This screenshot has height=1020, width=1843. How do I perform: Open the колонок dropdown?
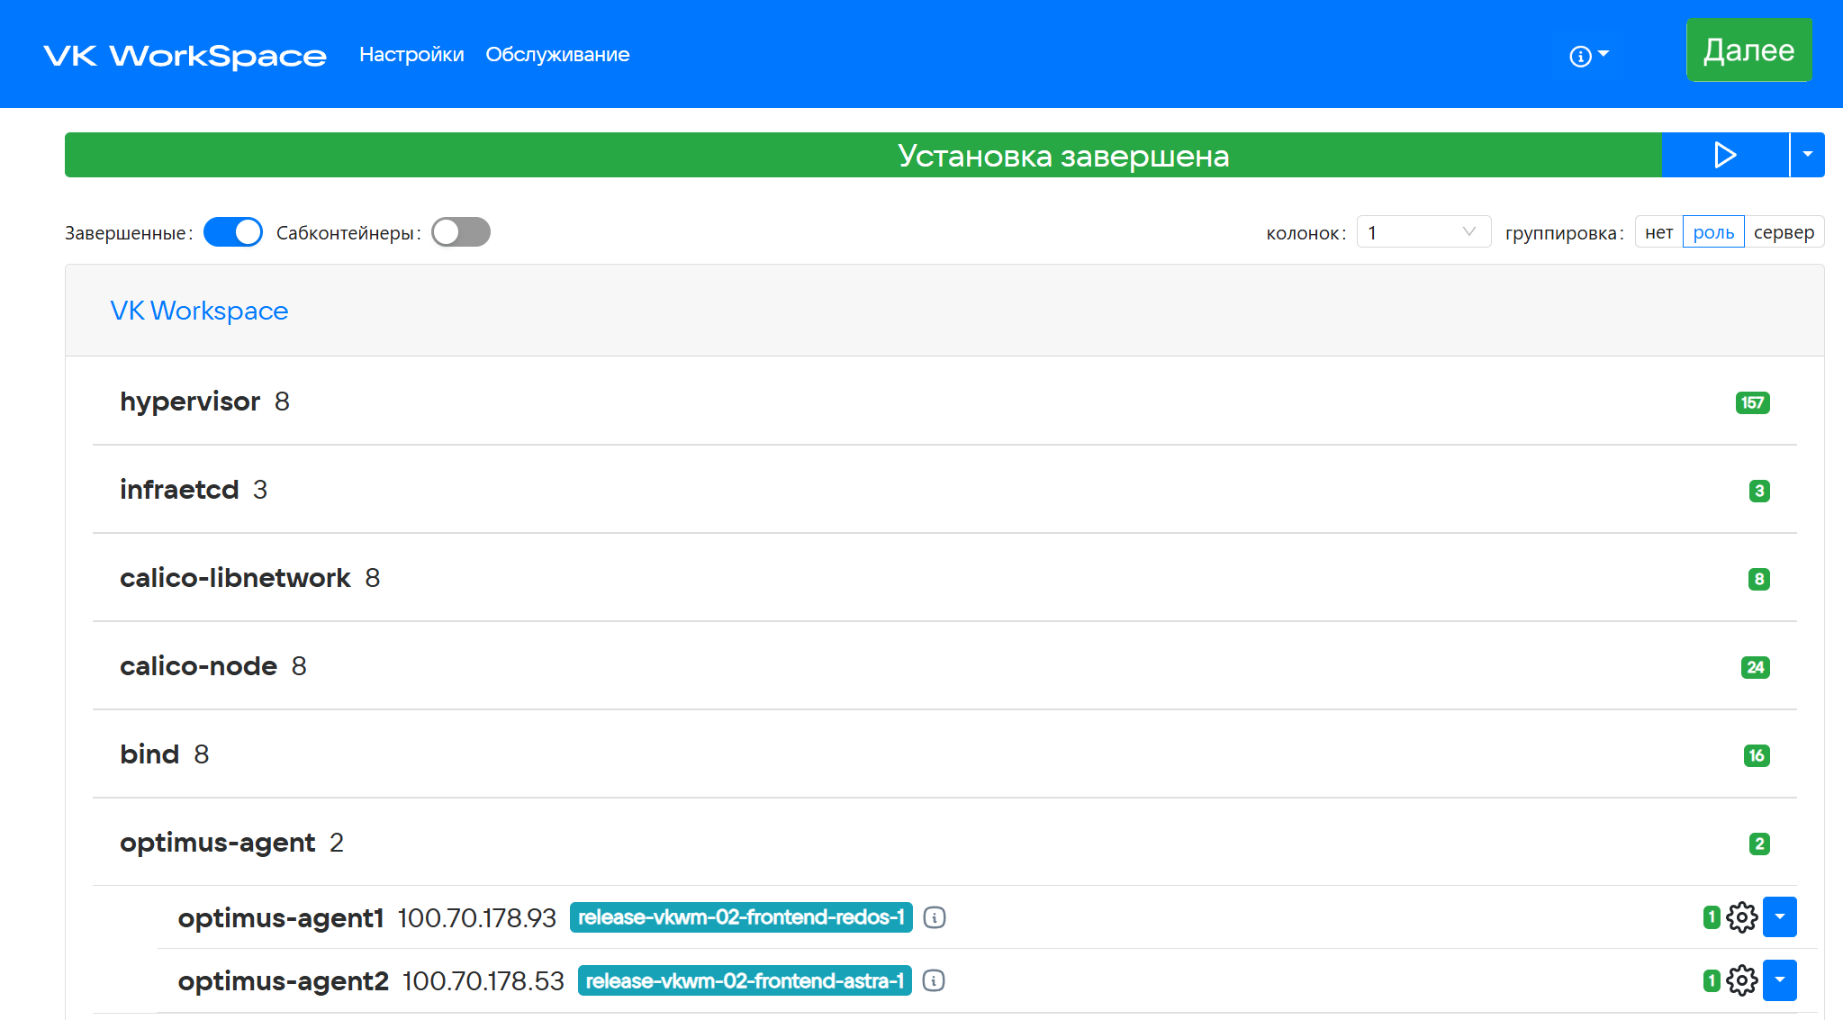pos(1423,232)
